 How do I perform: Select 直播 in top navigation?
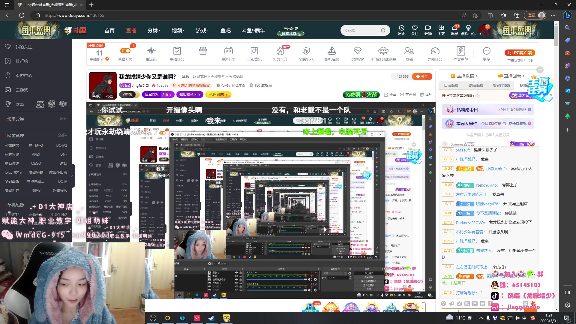click(131, 31)
